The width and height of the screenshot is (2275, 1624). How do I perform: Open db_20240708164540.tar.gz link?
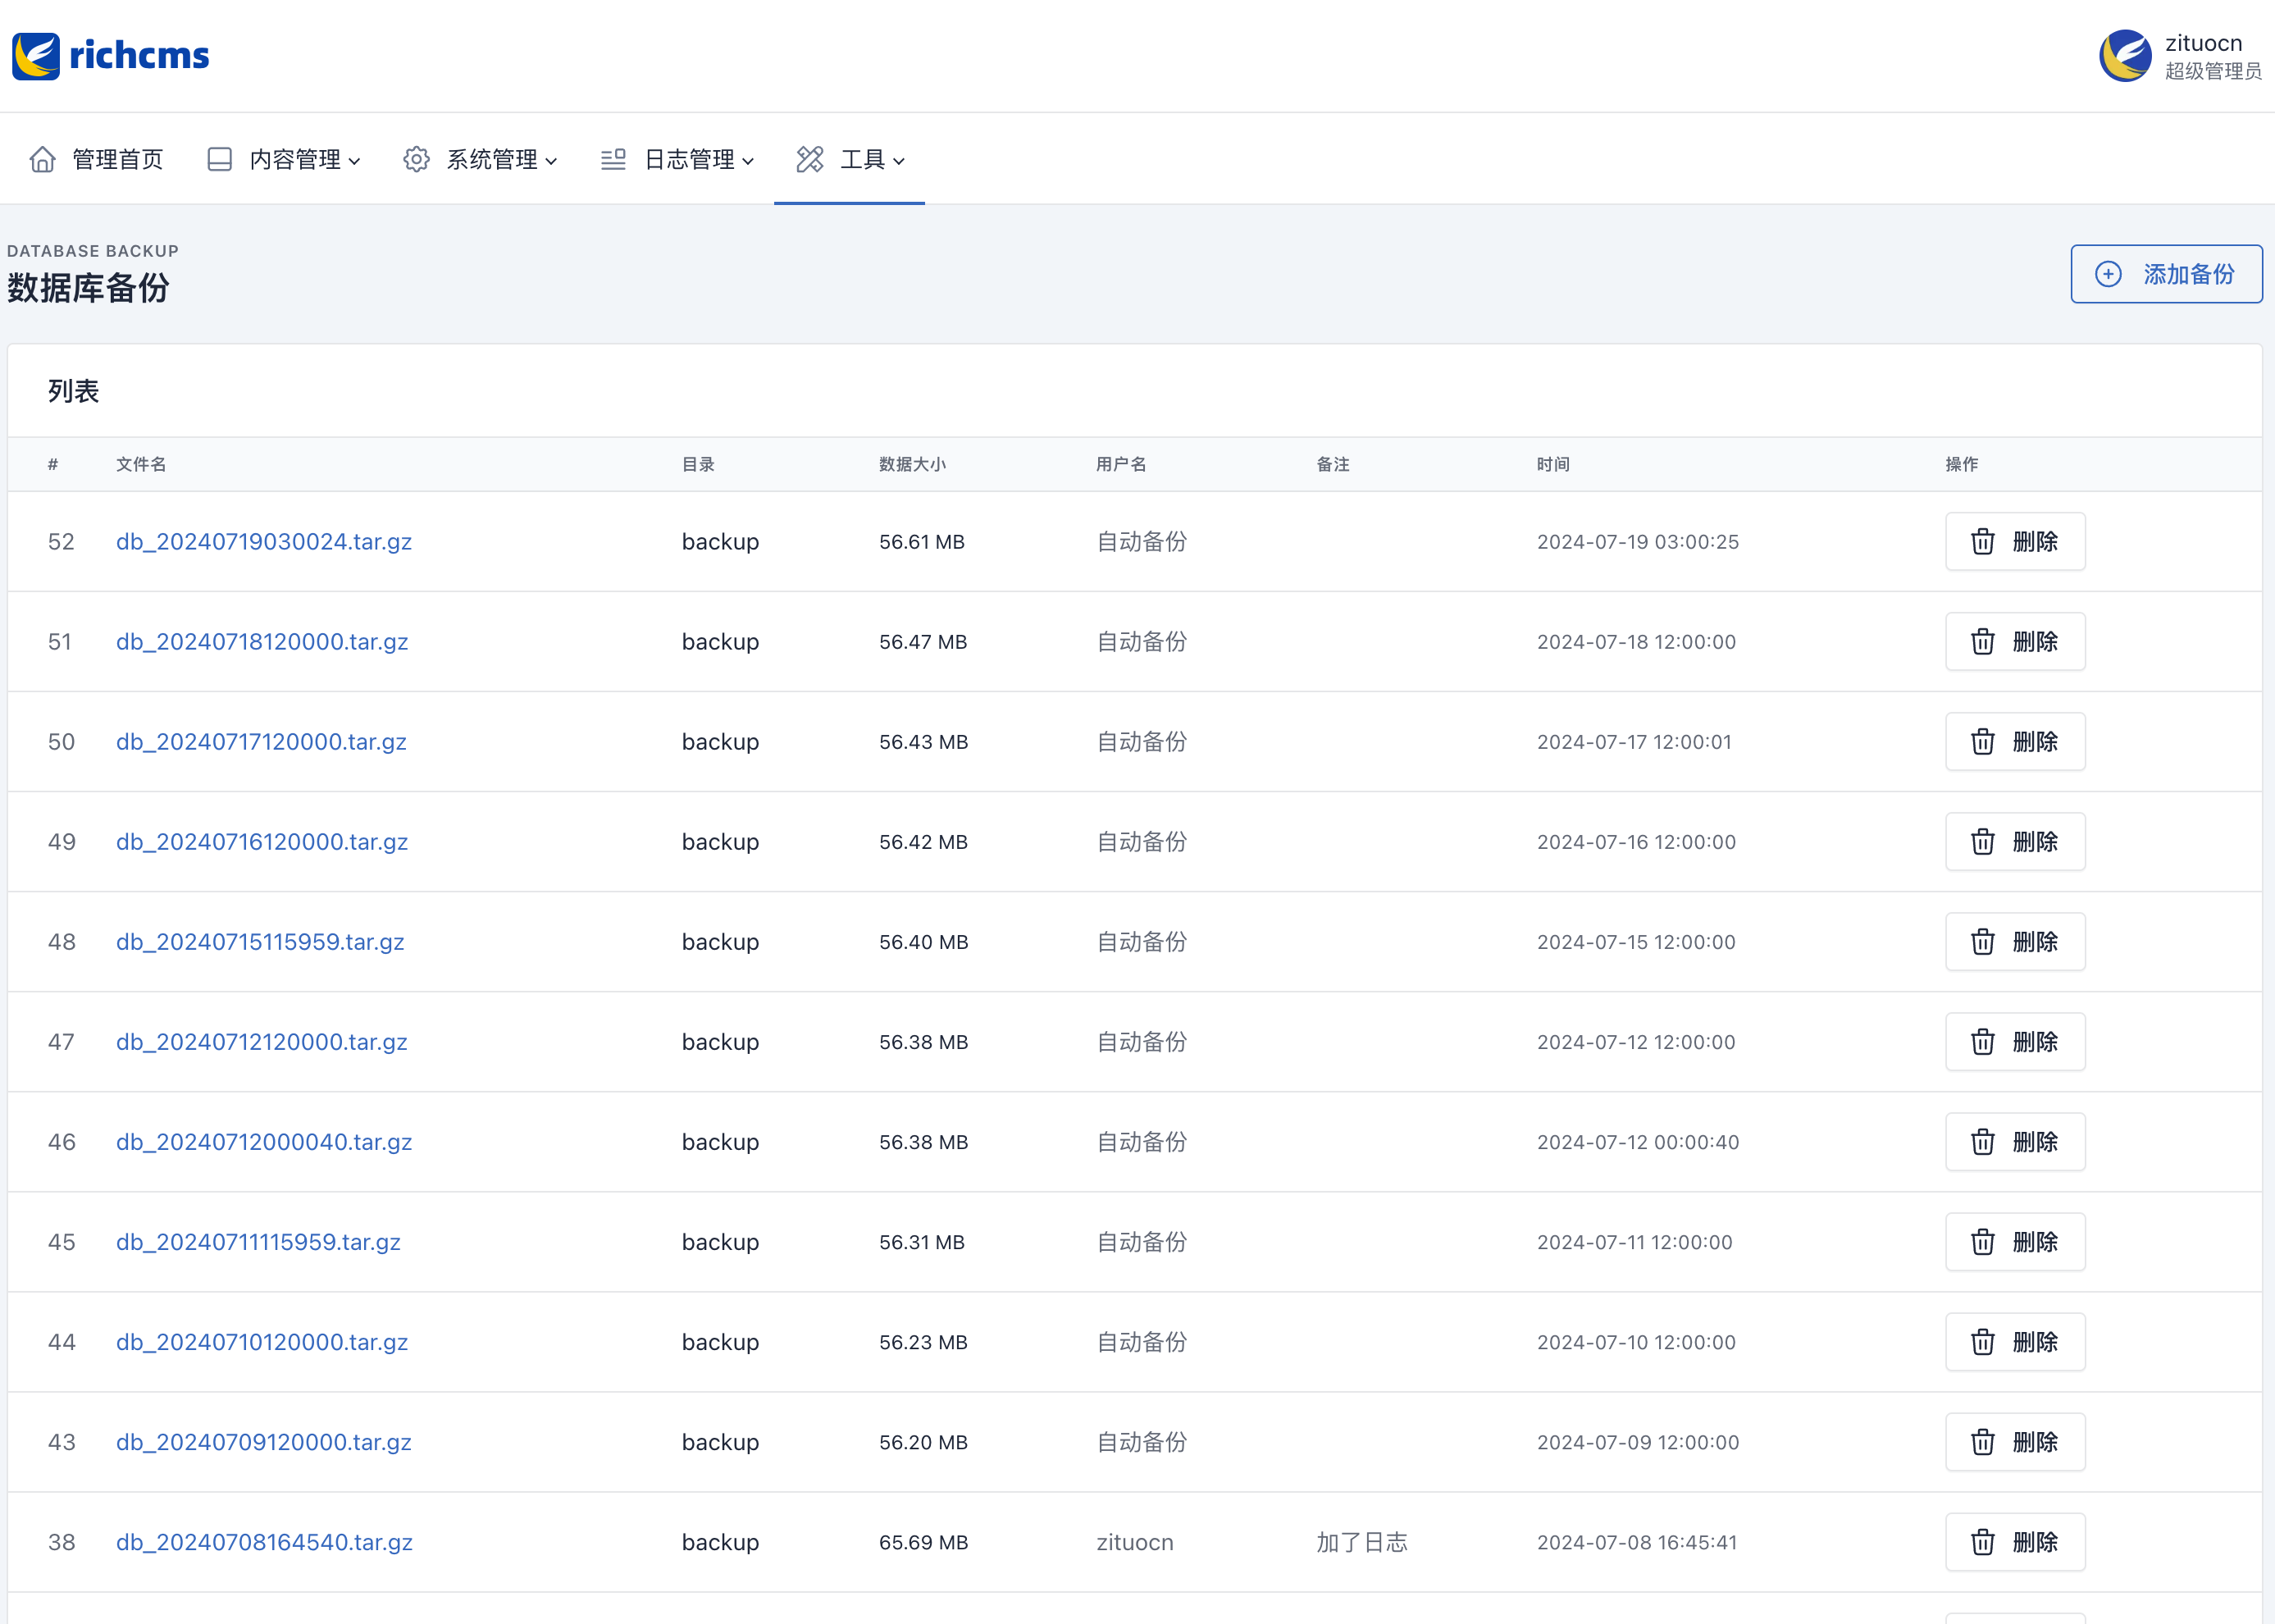coord(264,1541)
